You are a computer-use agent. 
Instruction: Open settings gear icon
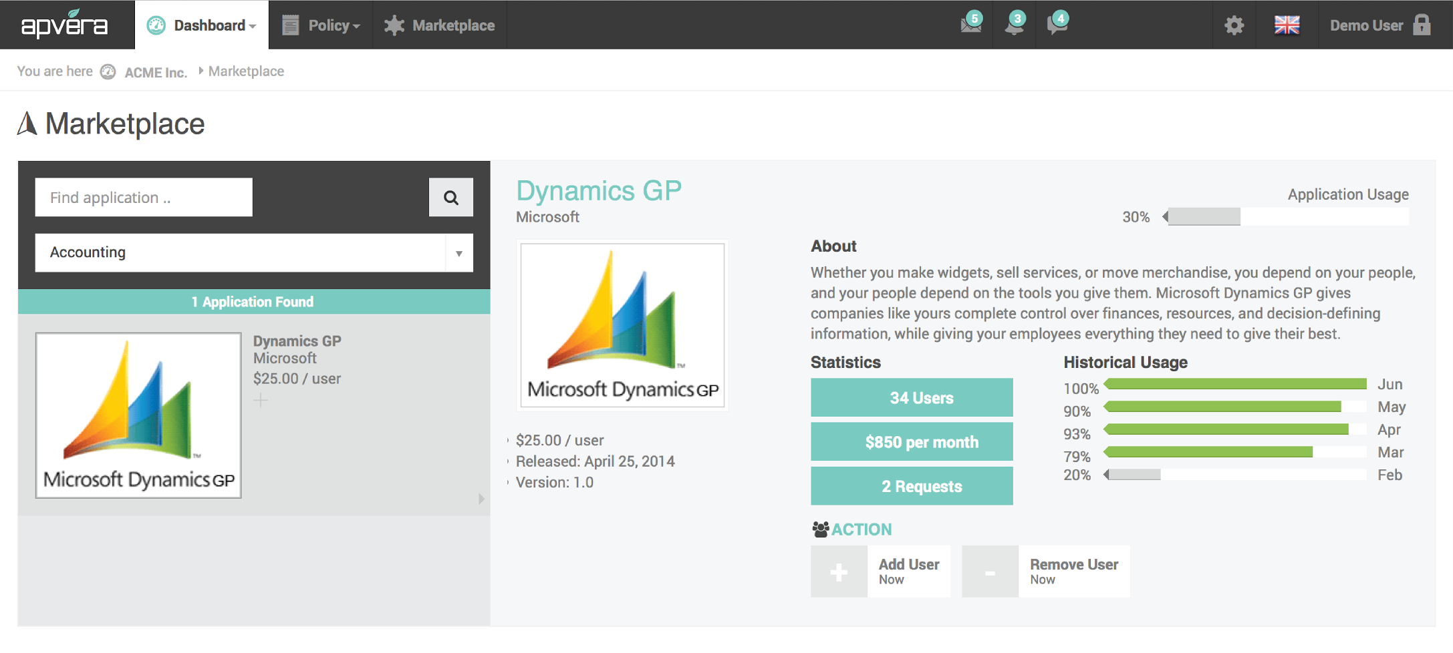1234,25
